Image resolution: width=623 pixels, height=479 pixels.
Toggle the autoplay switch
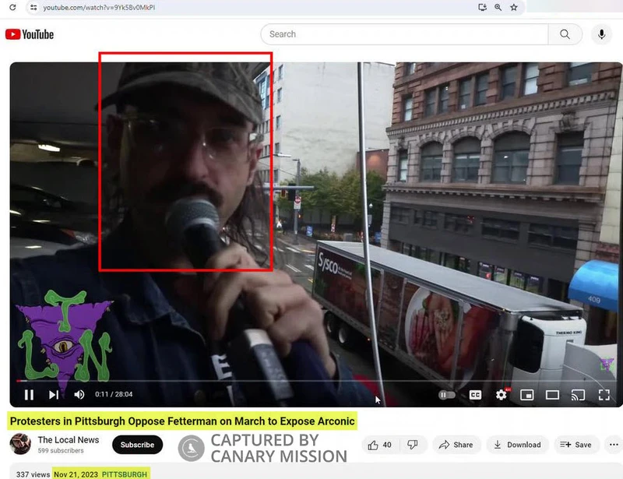pyautogui.click(x=446, y=395)
